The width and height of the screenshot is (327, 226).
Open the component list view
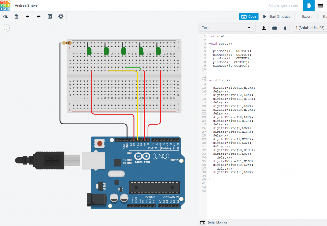[x=320, y=5]
